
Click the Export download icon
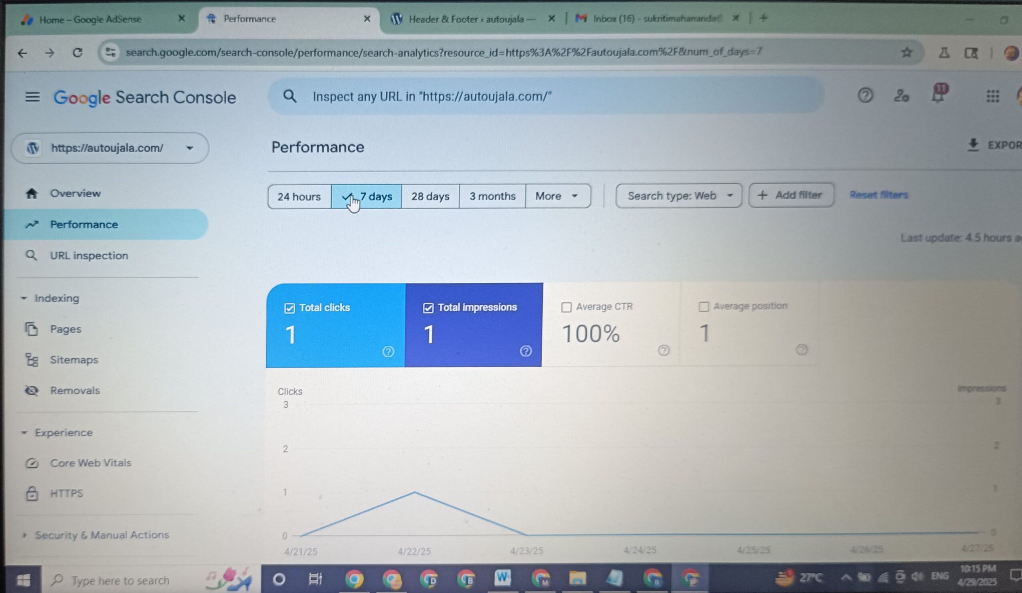tap(973, 145)
